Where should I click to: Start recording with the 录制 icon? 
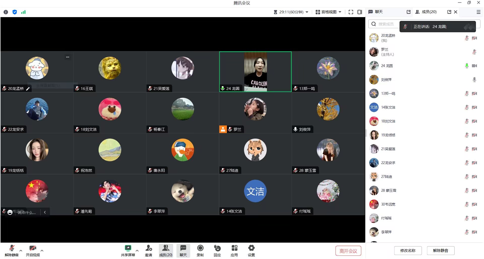point(200,248)
